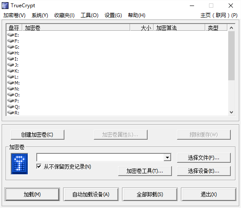Click the drive icon next to N:
This screenshot has height=208, width=241.
point(11,89)
